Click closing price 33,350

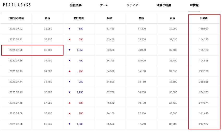click(48, 40)
